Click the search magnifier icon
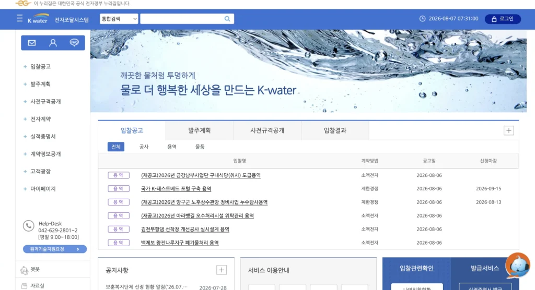The width and height of the screenshot is (535, 290). 227,19
